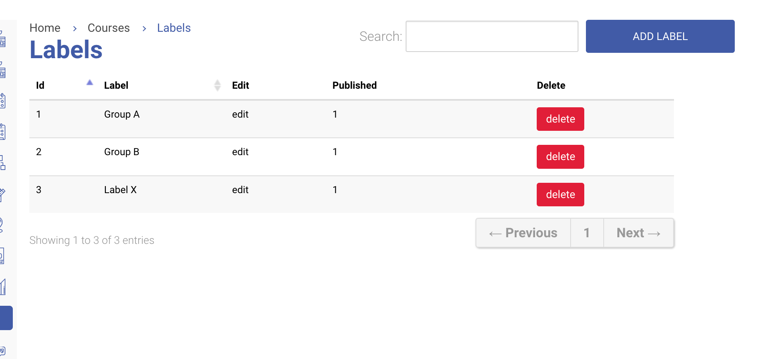Focus the Search input field
This screenshot has height=359, width=760.
[x=492, y=36]
